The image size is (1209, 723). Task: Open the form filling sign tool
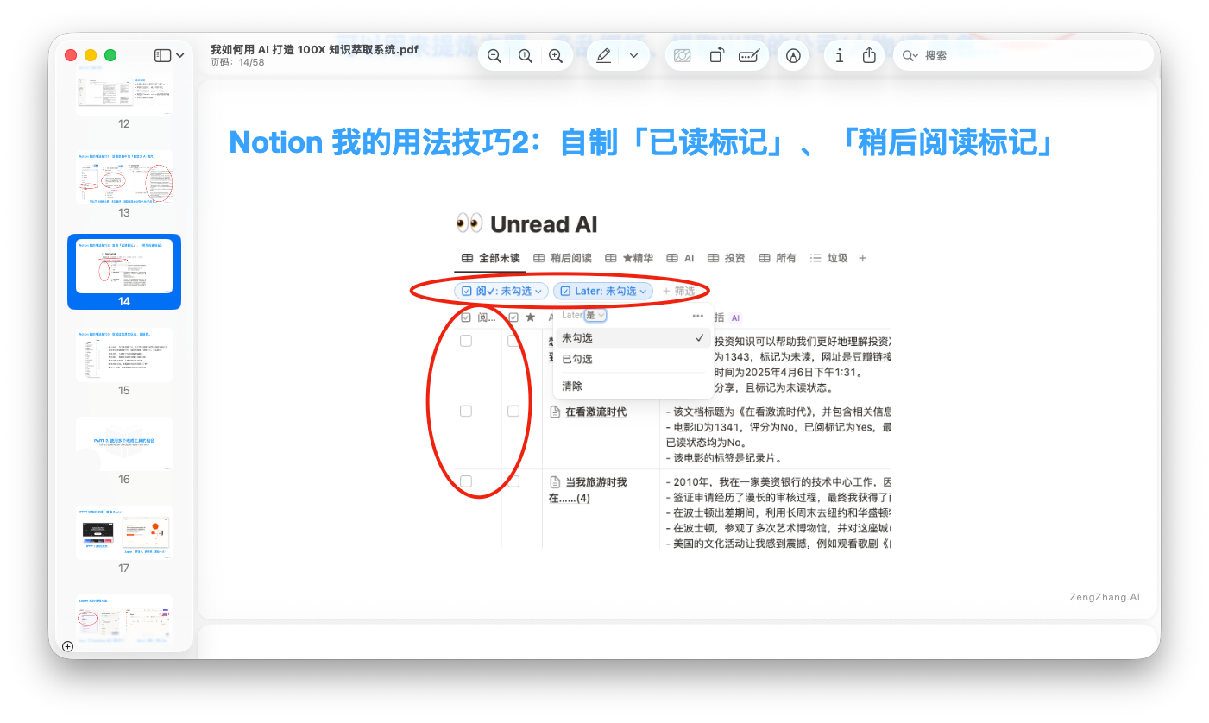pyautogui.click(x=749, y=55)
